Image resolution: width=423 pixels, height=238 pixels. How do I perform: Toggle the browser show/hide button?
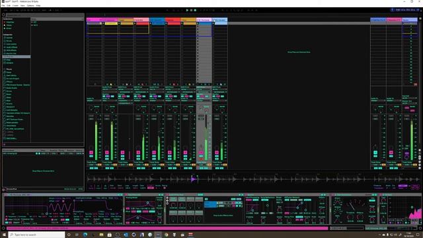pos(3,15)
